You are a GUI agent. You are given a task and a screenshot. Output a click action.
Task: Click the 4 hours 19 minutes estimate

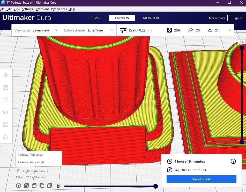pos(190,161)
